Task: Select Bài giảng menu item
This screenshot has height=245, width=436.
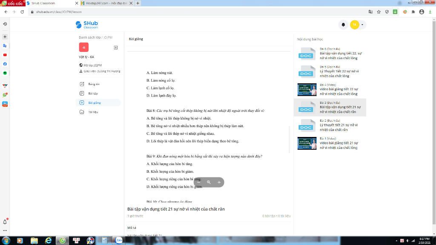Action: click(98, 103)
